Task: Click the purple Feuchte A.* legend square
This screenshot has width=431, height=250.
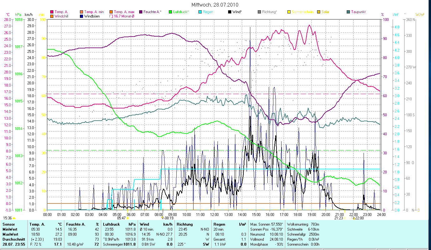Action: click(x=141, y=12)
